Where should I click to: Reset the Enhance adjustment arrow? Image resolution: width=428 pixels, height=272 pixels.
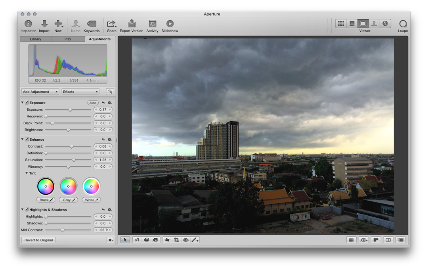(x=103, y=139)
